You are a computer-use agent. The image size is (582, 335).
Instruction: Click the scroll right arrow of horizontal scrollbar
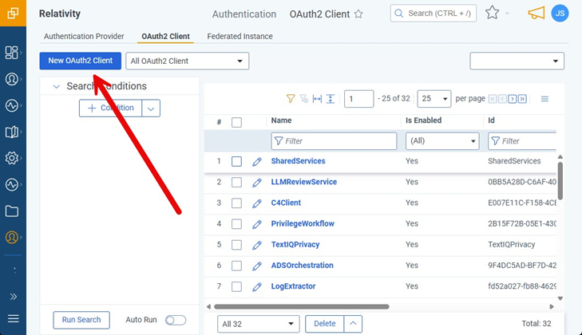[x=552, y=307]
